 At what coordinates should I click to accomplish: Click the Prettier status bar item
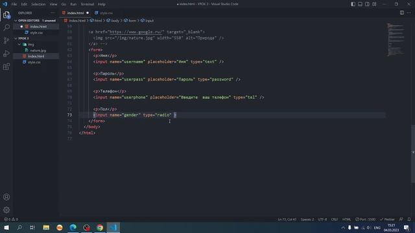[x=387, y=219]
